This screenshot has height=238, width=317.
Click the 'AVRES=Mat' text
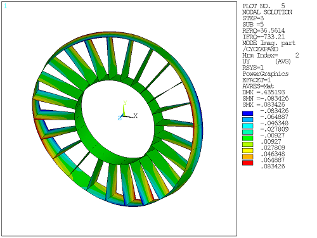(258, 86)
